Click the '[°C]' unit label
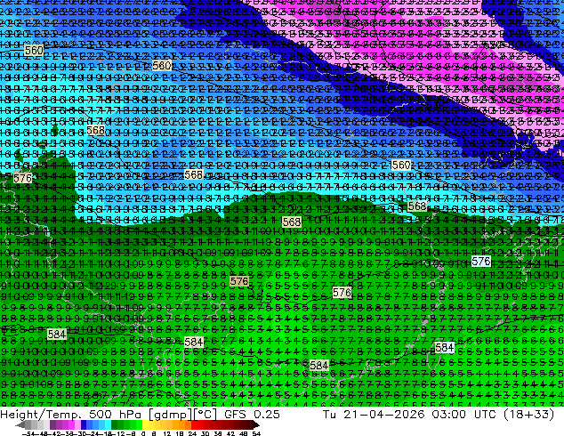 pos(205,415)
